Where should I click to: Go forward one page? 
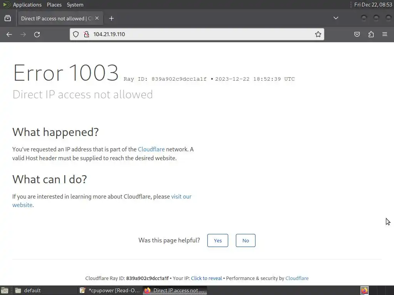tap(23, 34)
